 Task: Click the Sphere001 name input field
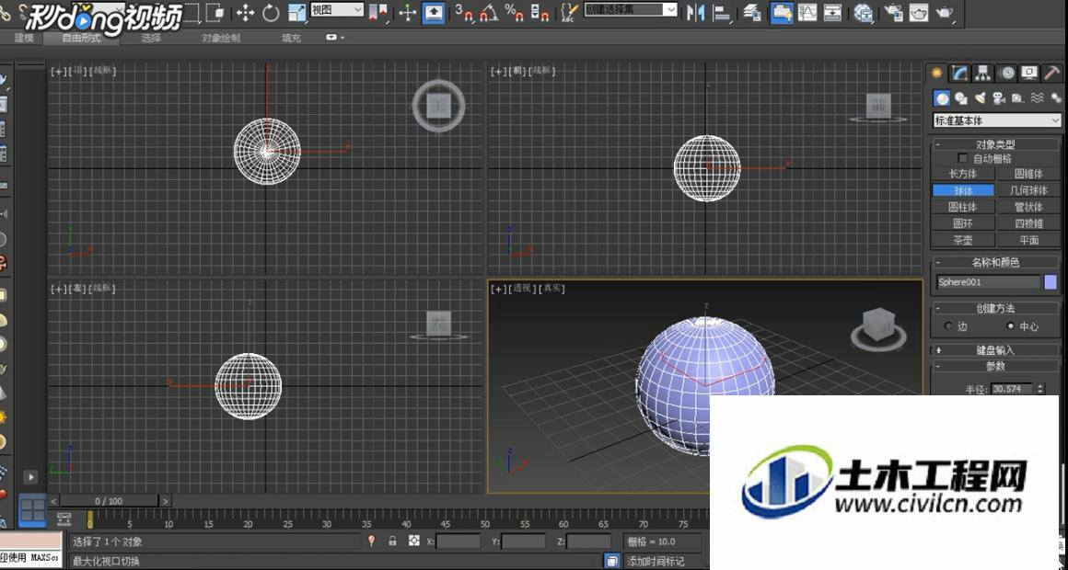click(988, 281)
